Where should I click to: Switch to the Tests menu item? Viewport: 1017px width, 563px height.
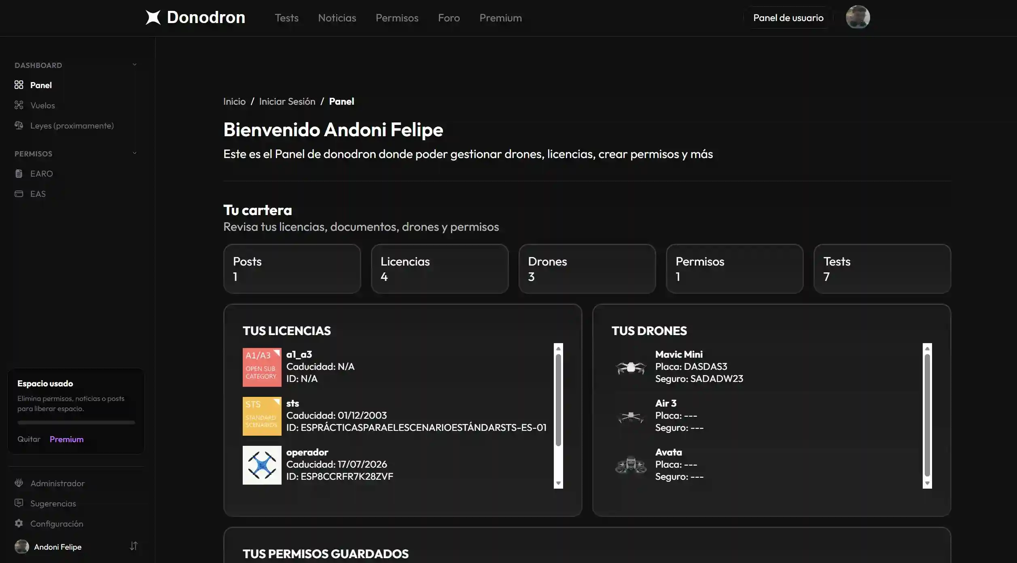286,18
